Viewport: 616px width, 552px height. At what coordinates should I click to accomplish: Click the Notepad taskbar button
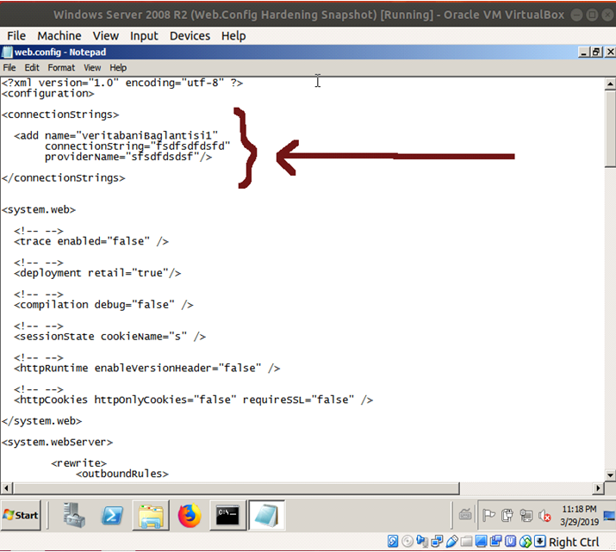[x=266, y=515]
